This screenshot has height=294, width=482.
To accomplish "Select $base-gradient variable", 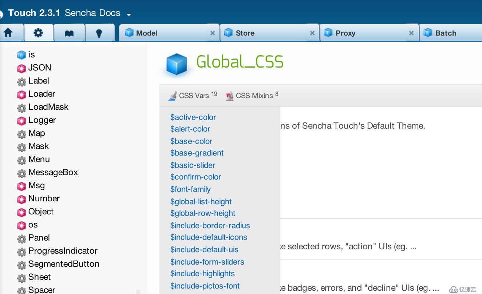I will click(x=197, y=153).
